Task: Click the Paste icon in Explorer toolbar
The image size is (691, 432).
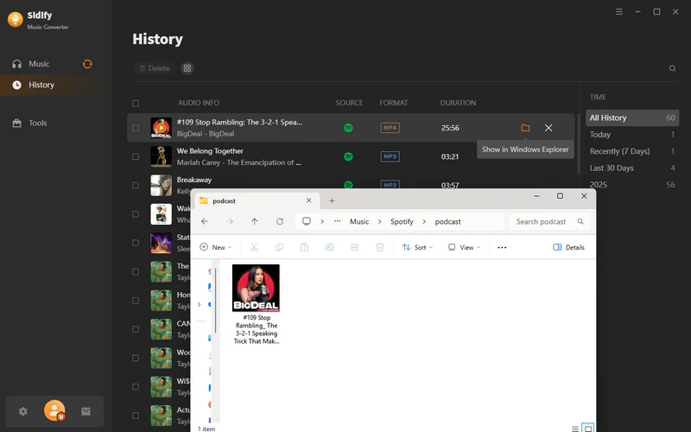Action: (304, 247)
